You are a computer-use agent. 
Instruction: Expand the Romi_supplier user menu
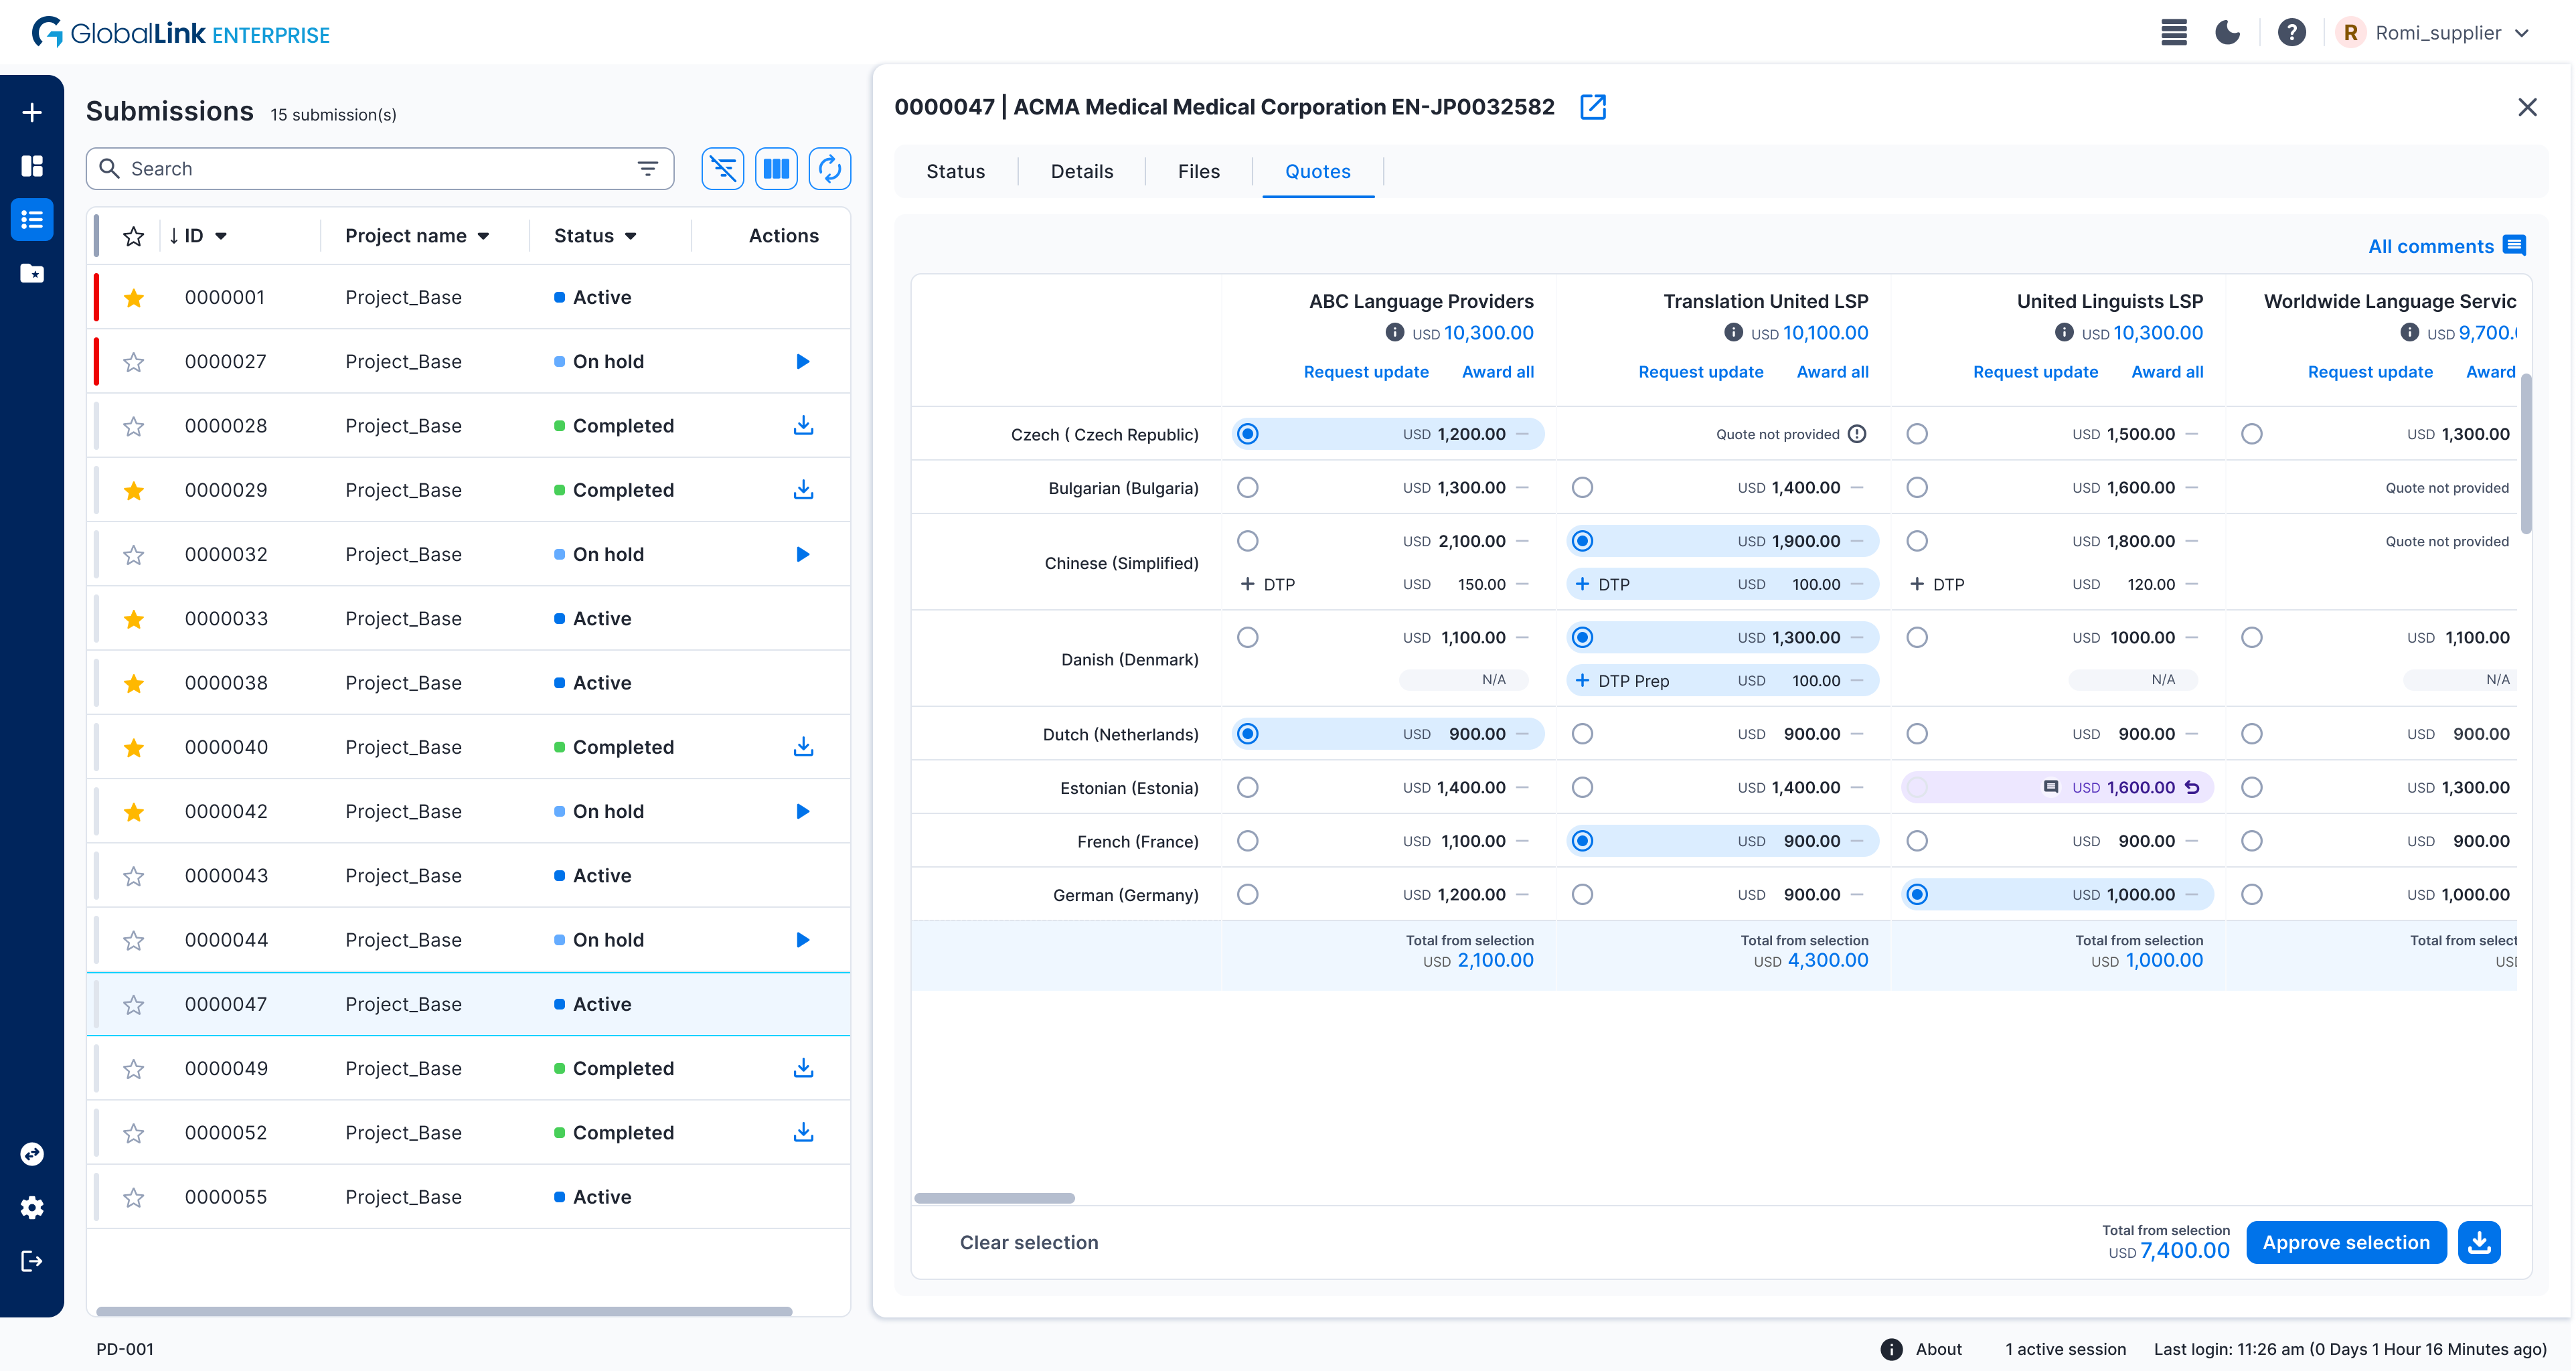click(x=2522, y=33)
